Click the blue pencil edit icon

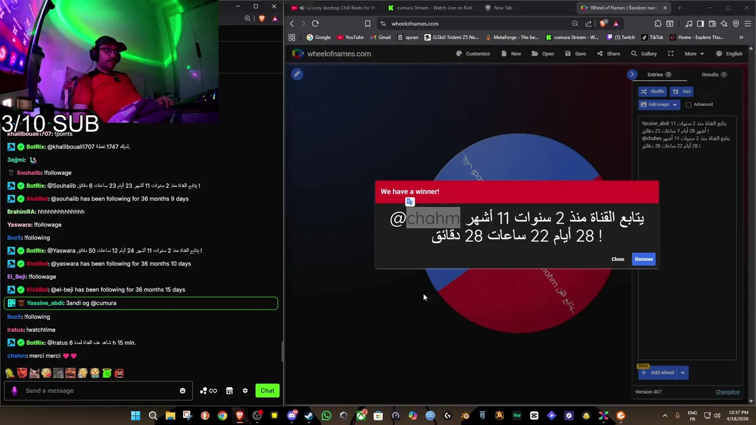(x=297, y=74)
